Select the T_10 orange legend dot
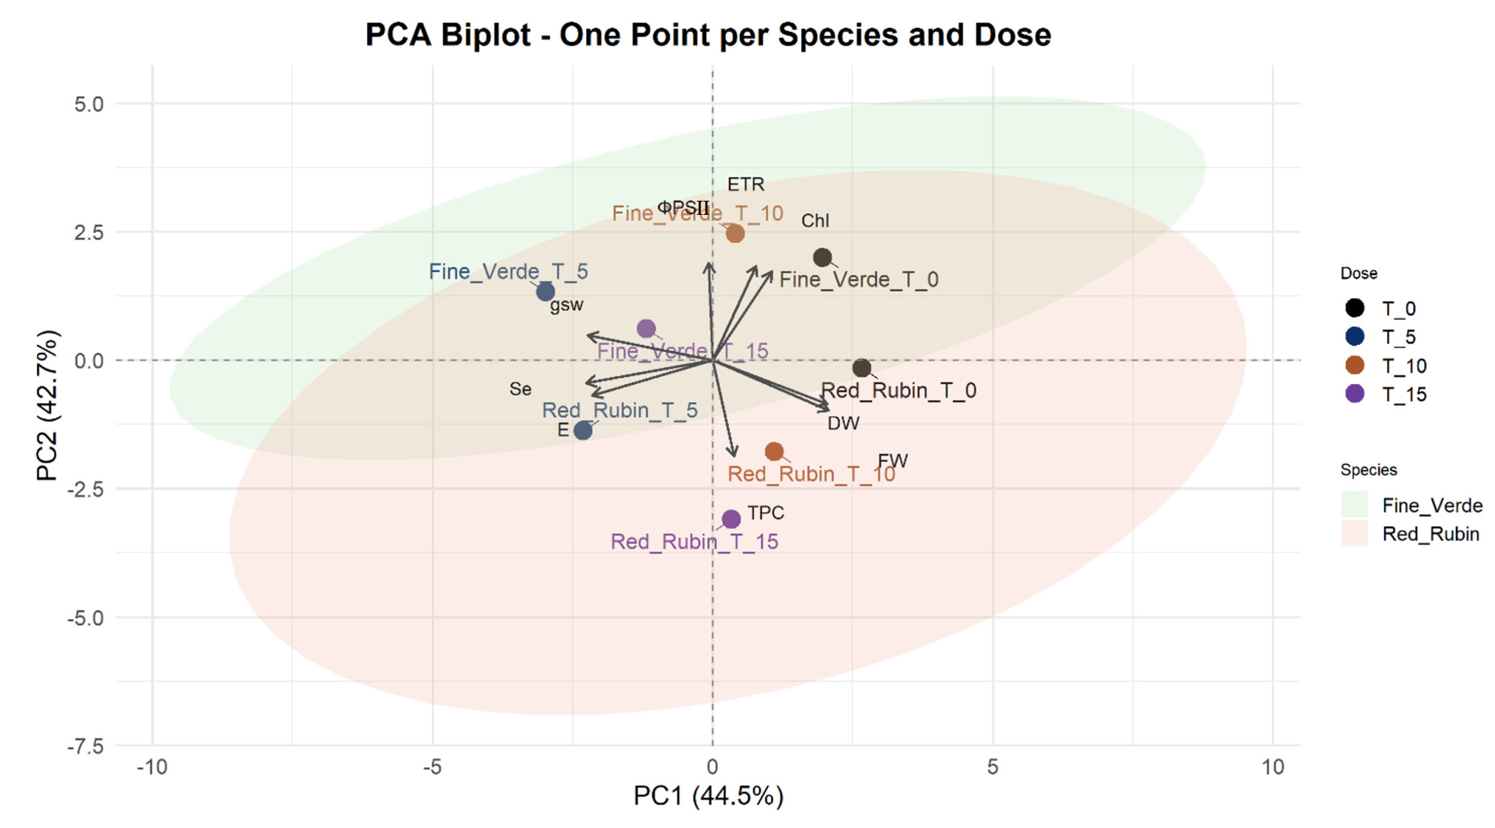 pos(1355,365)
